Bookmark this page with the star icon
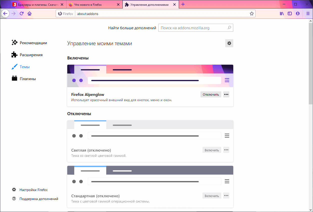 [x=251, y=14]
